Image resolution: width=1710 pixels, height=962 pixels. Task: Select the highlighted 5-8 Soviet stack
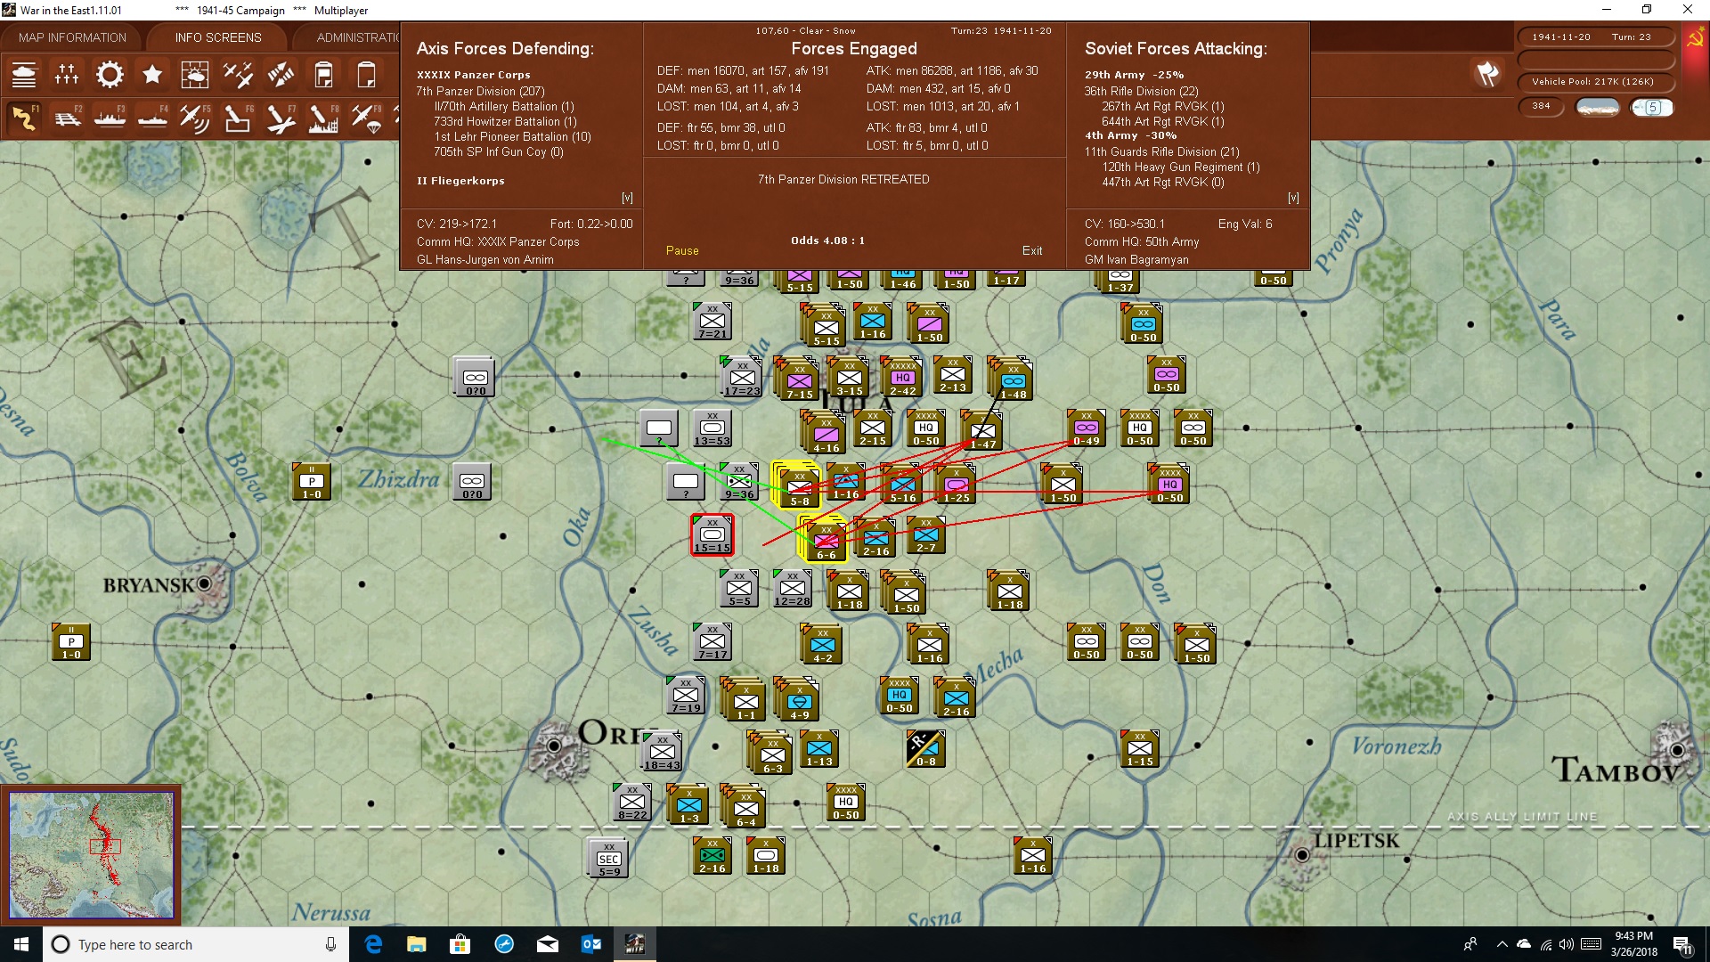pyautogui.click(x=797, y=485)
